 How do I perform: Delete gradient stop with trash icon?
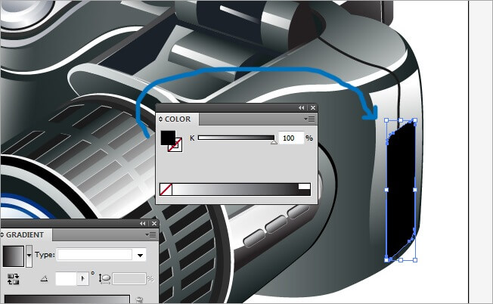pyautogui.click(x=140, y=300)
